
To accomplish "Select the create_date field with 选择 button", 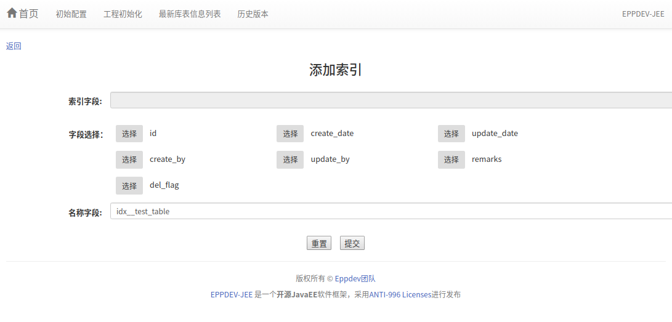I will click(x=290, y=134).
